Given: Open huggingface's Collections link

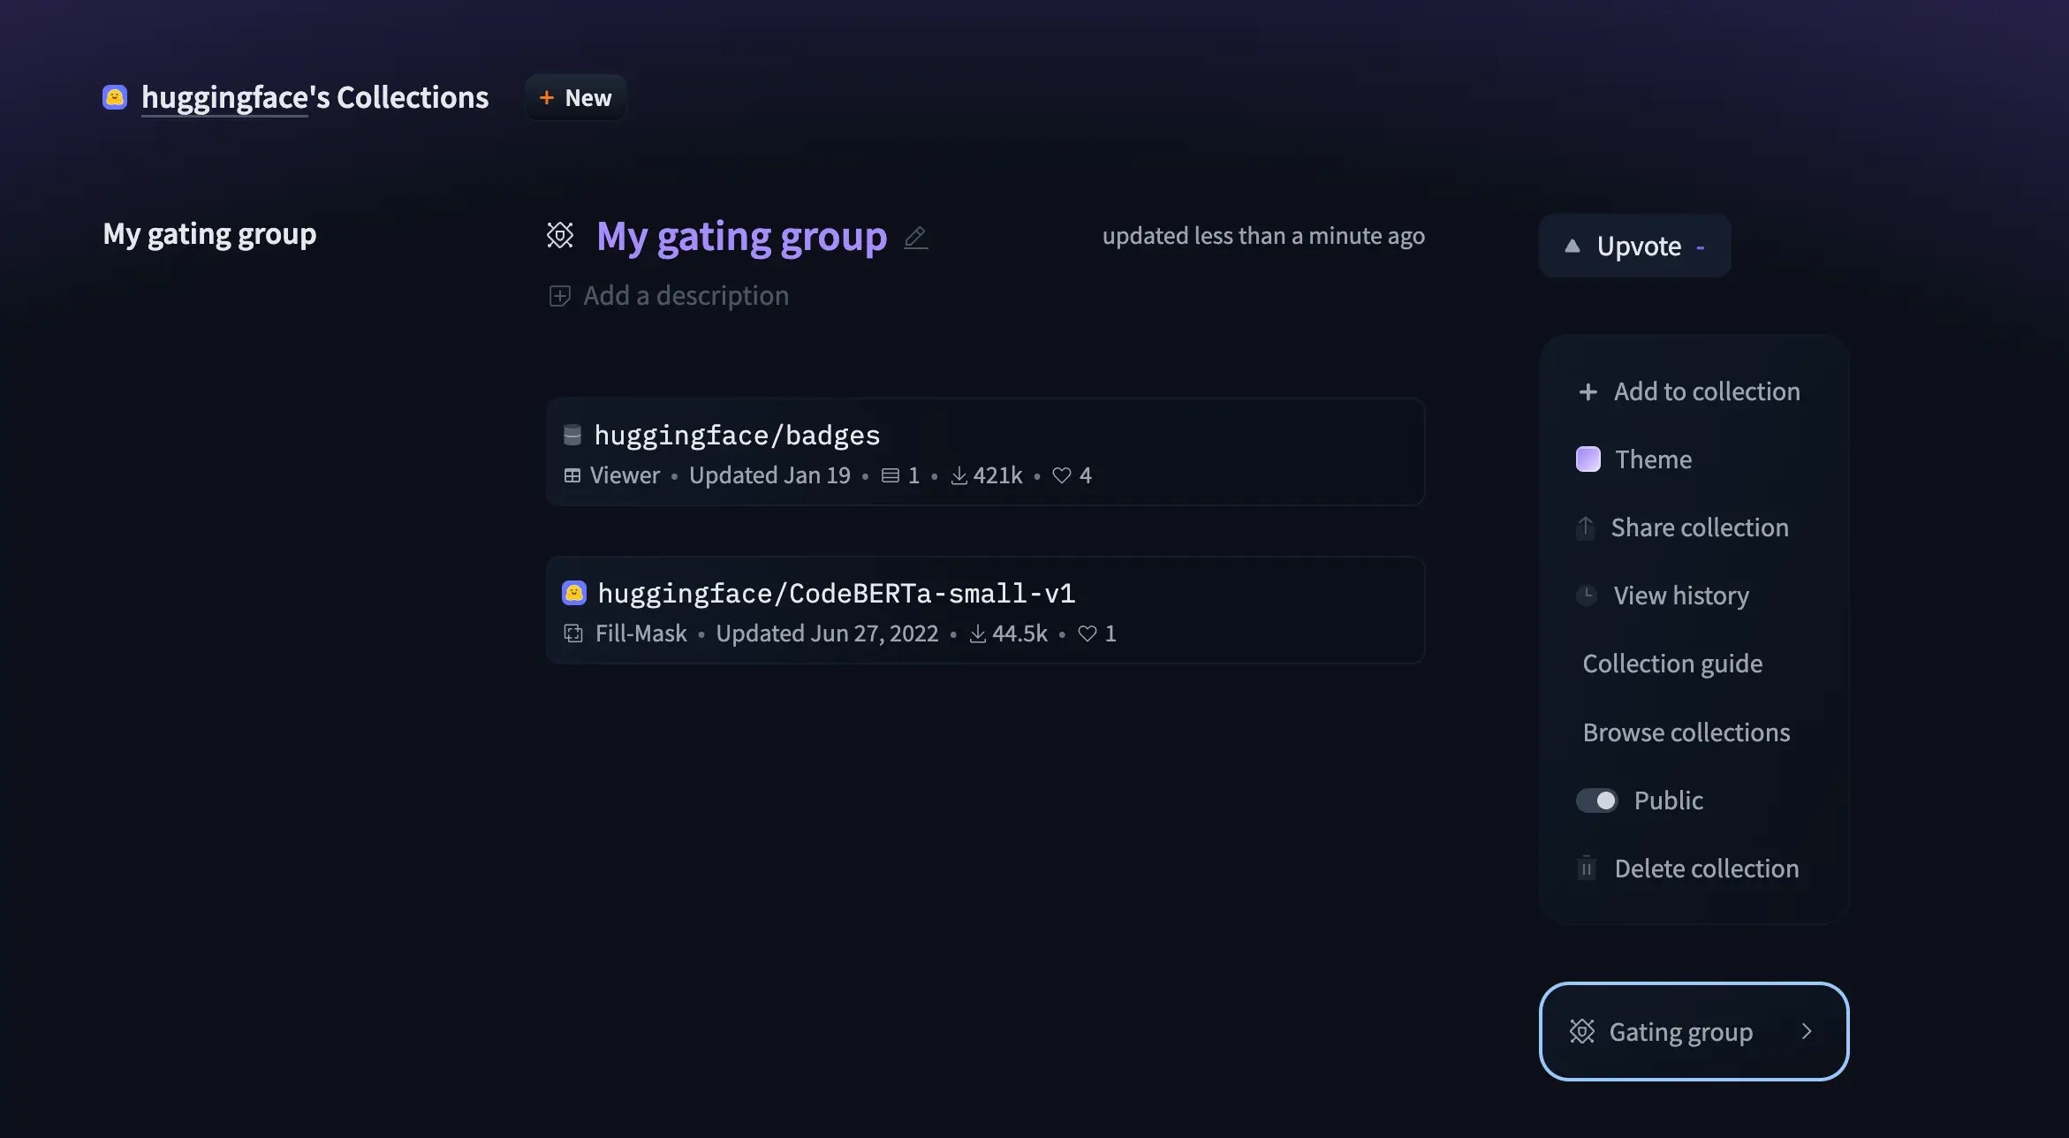Looking at the screenshot, I should (x=315, y=97).
